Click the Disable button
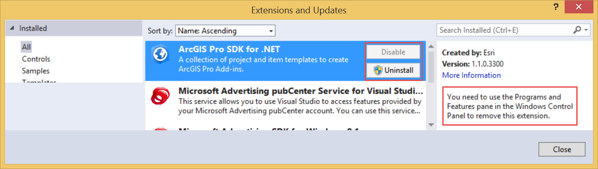The height and width of the screenshot is (169, 598). pyautogui.click(x=393, y=52)
